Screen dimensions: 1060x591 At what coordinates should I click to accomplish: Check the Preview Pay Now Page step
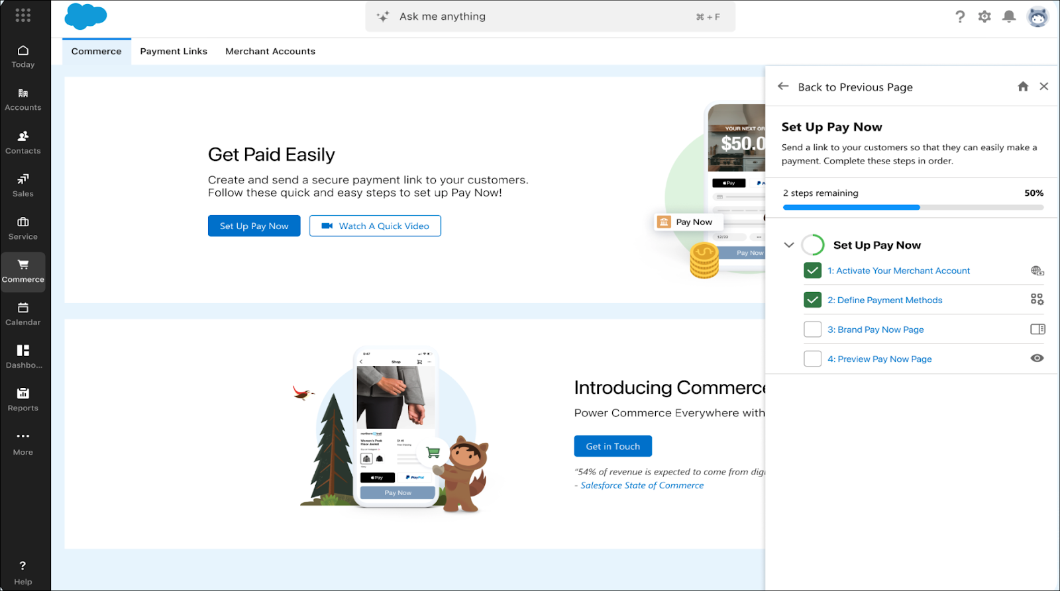812,359
